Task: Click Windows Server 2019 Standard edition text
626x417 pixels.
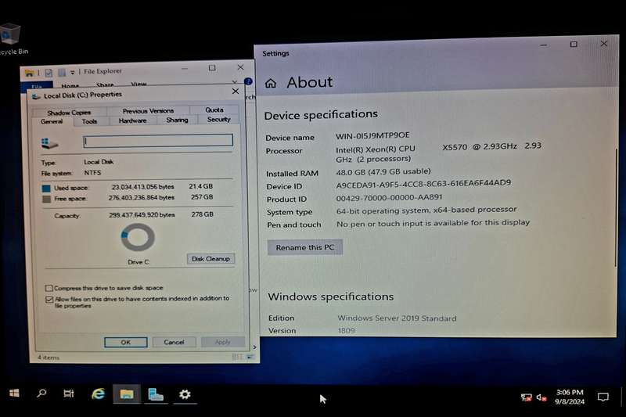Action: point(397,318)
